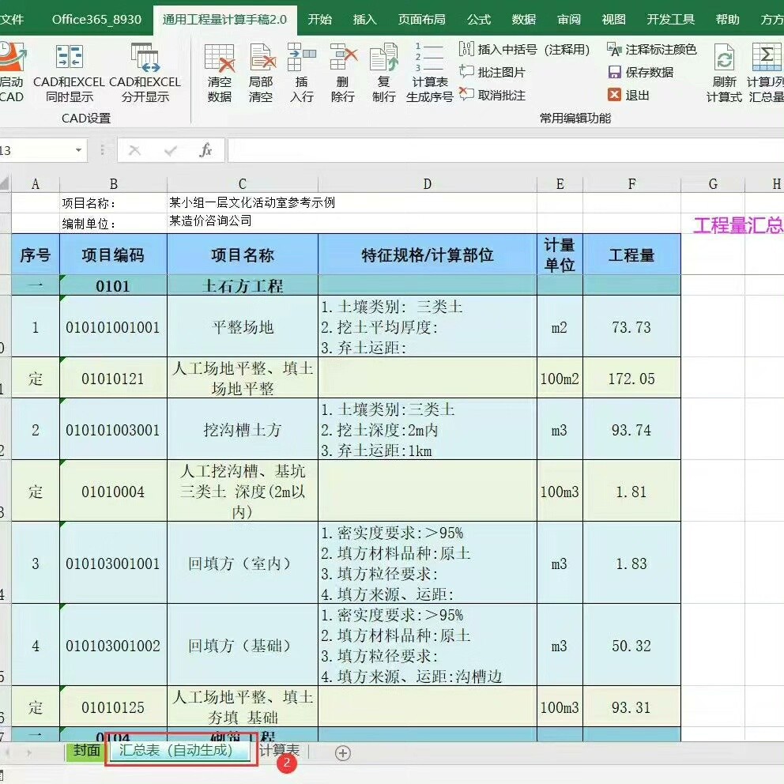Open the Name Box dropdown arrow
Screen dimensions: 784x784
(x=78, y=150)
